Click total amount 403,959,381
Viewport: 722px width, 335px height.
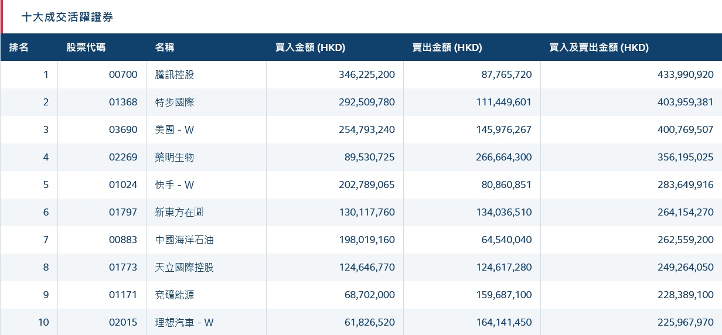[686, 102]
